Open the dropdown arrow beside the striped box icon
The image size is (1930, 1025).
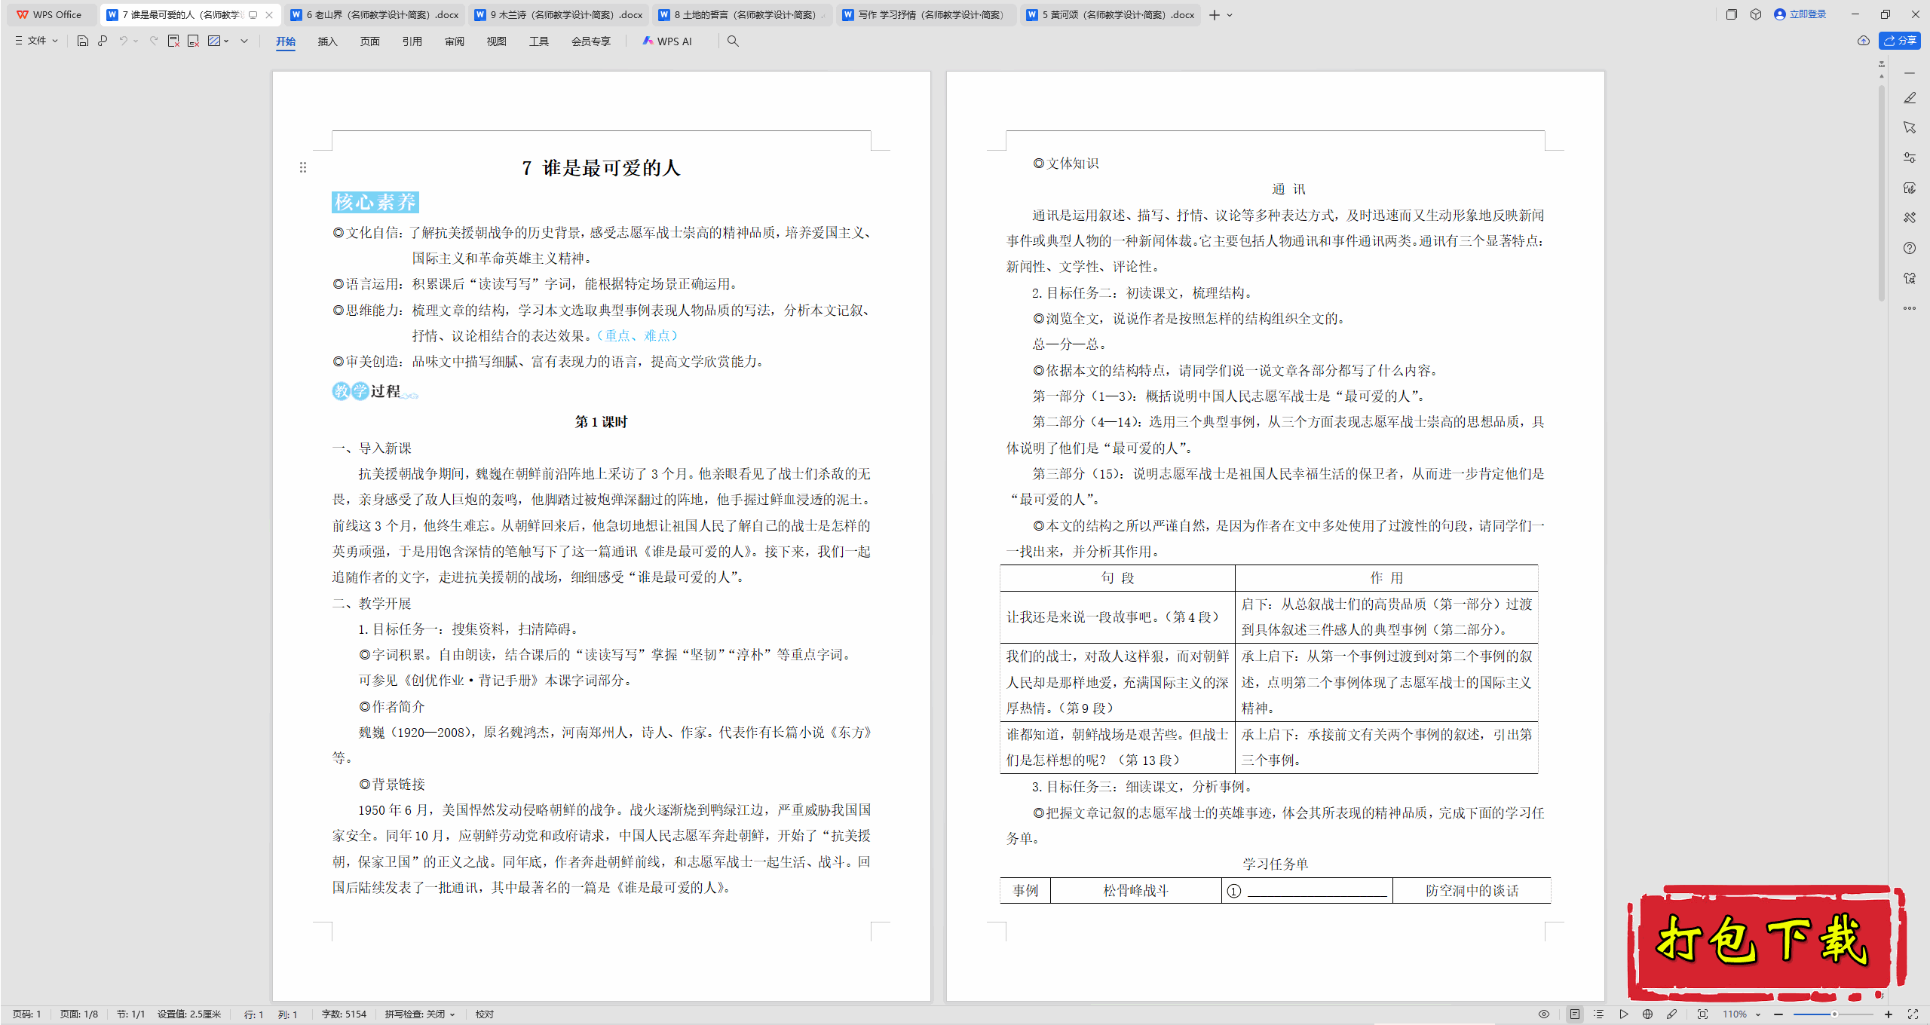pyautogui.click(x=226, y=41)
